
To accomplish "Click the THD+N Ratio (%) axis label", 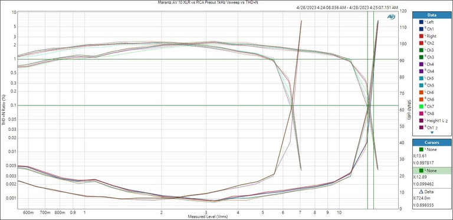I will (3, 110).
